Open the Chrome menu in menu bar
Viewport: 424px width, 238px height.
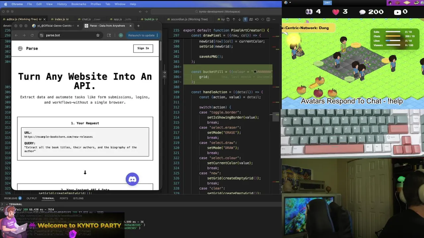click(17, 4)
